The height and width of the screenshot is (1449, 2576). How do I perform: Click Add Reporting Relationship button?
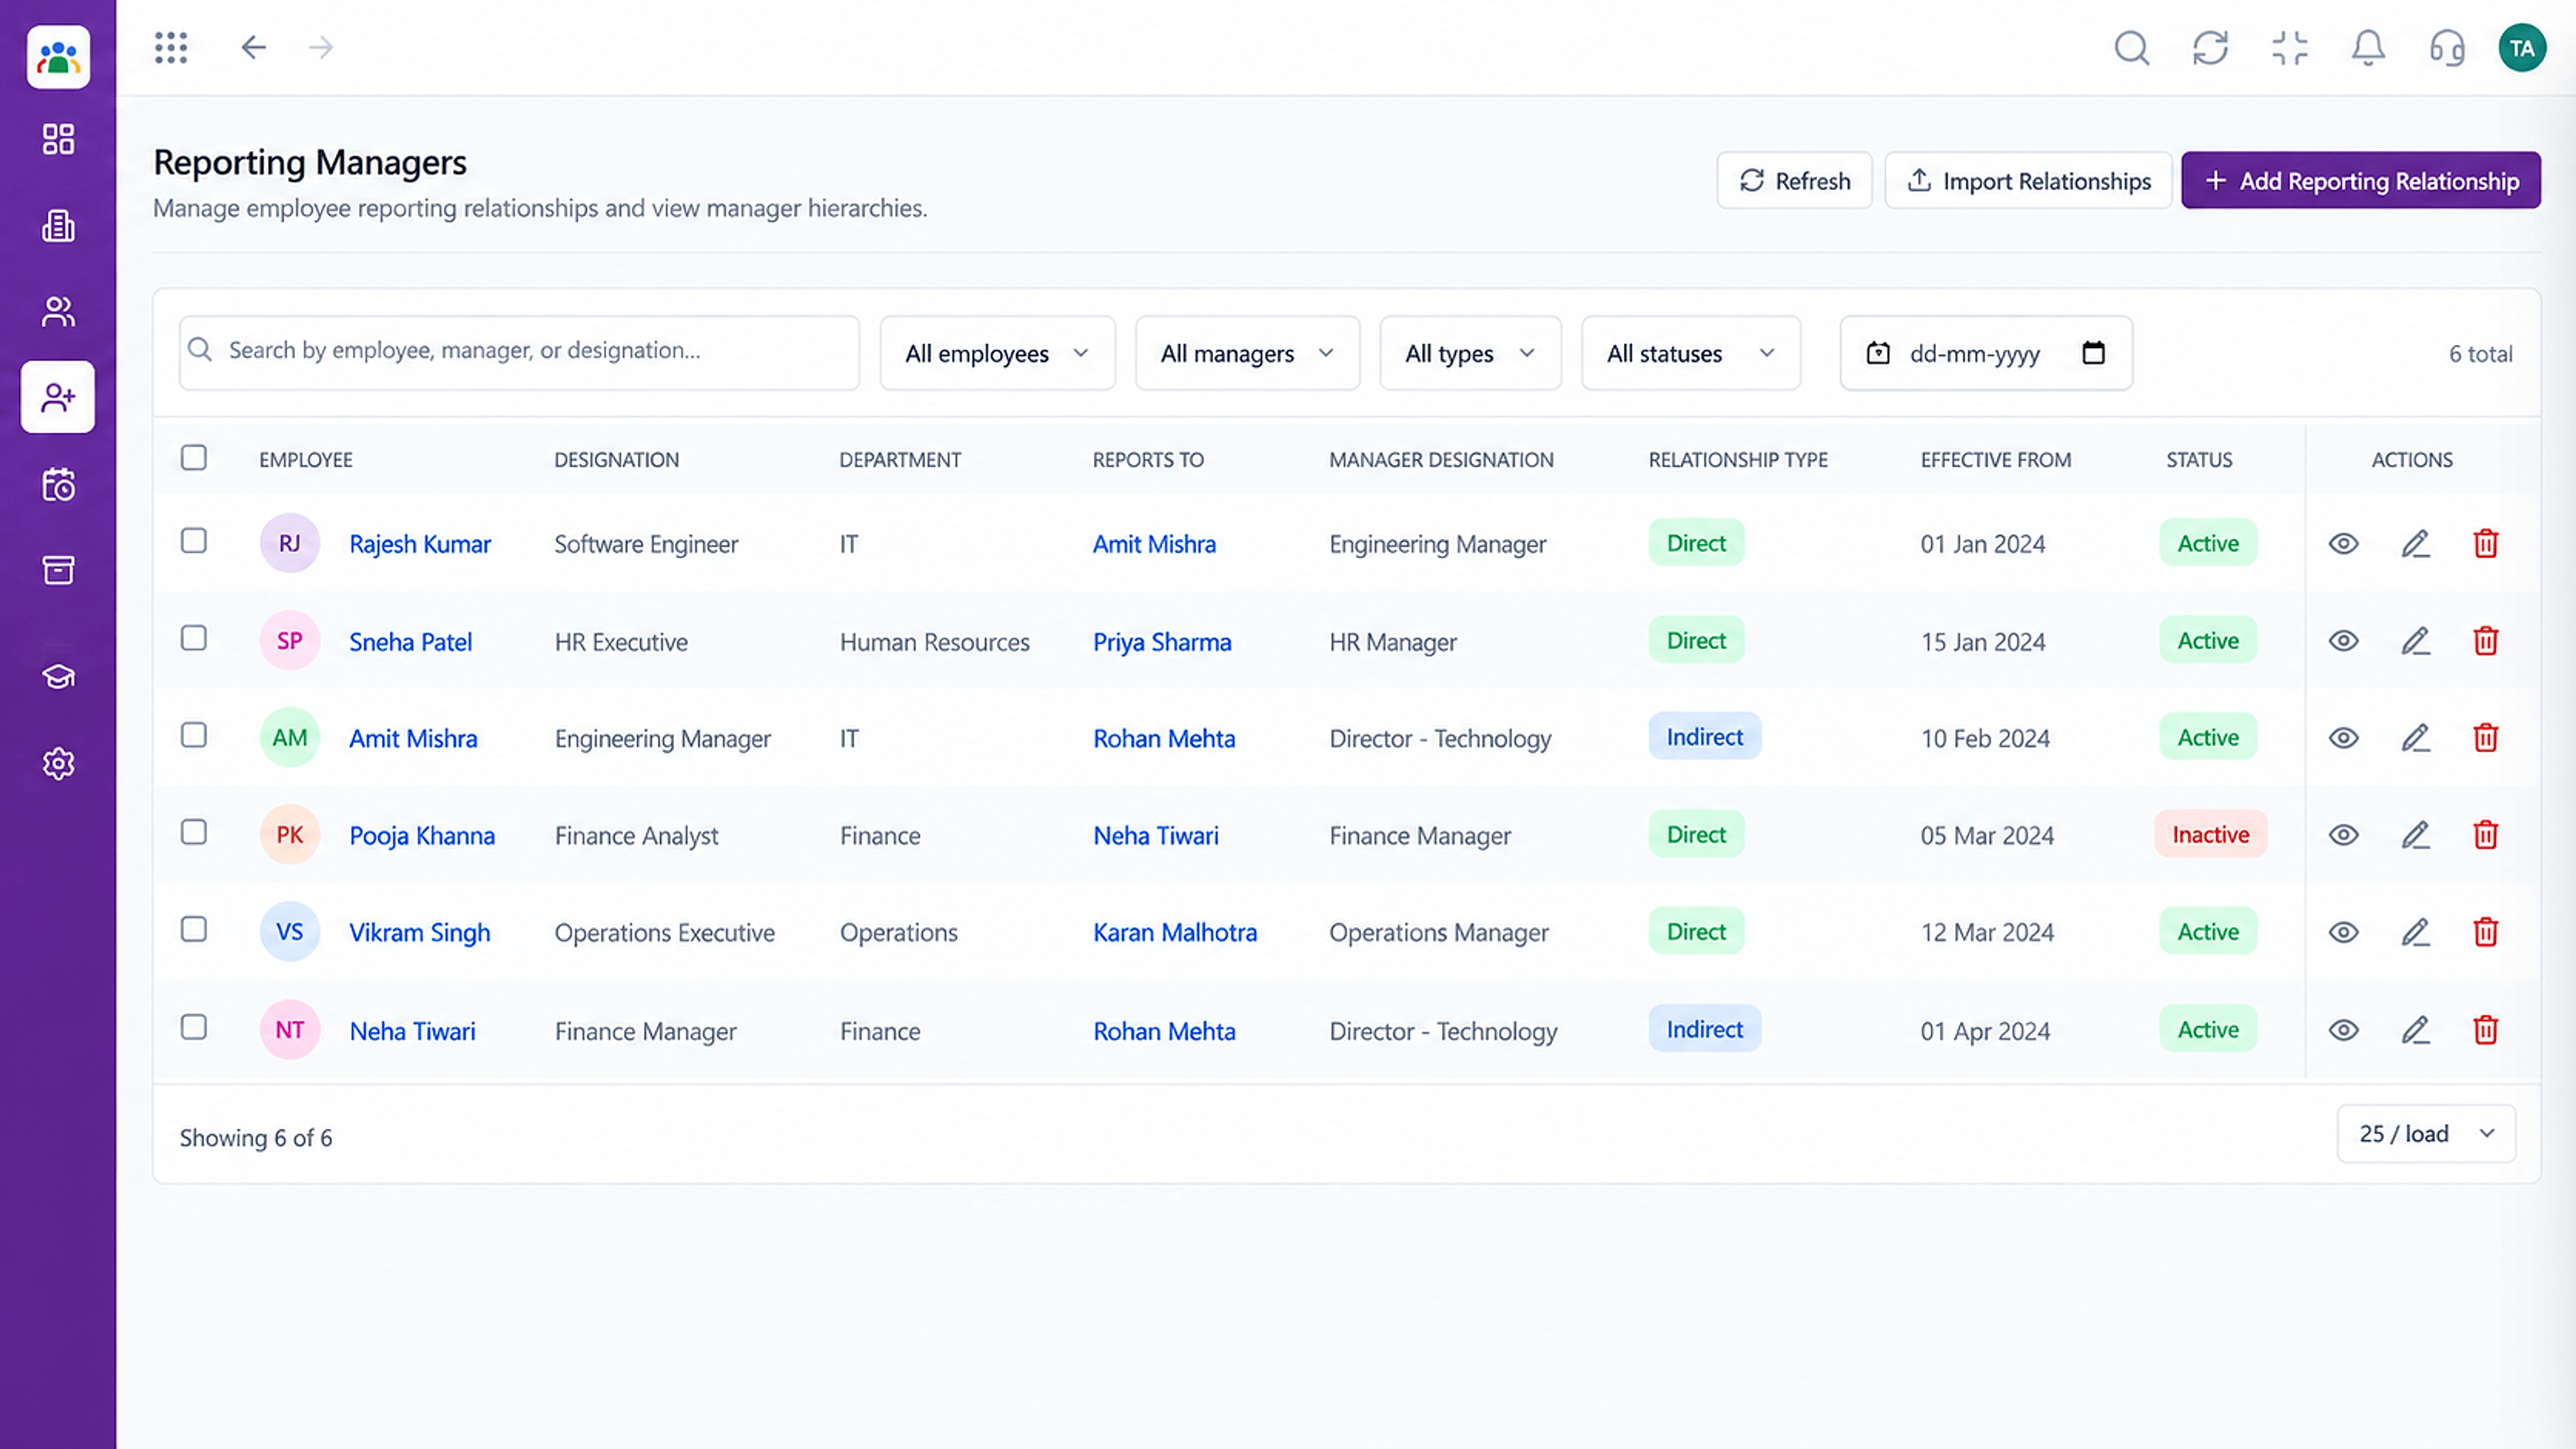2361,180
